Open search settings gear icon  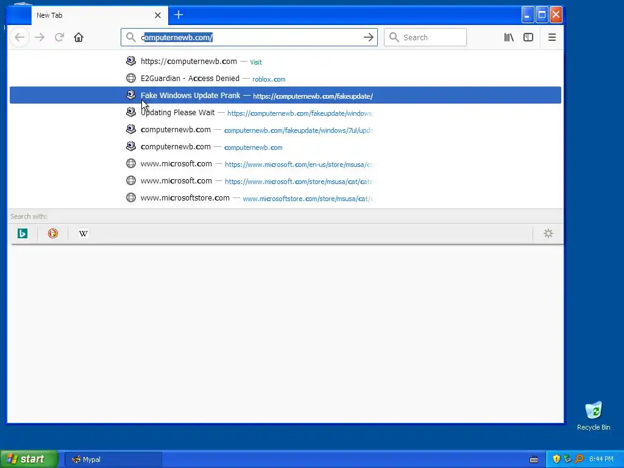[548, 233]
